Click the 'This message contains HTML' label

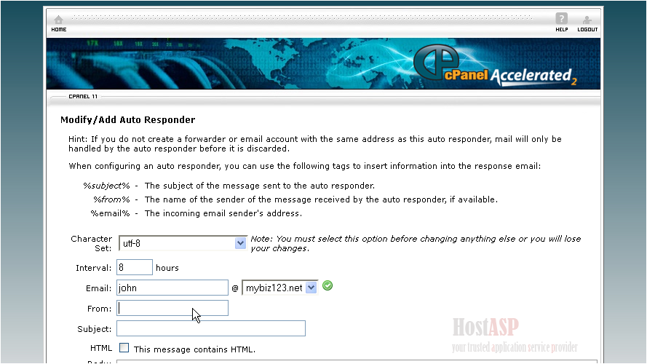tap(194, 349)
